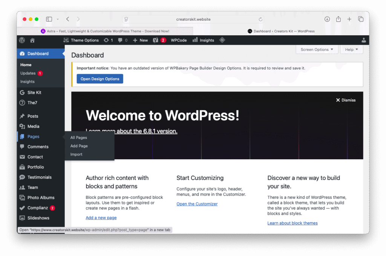Open Theme Options in admin bar

point(81,40)
